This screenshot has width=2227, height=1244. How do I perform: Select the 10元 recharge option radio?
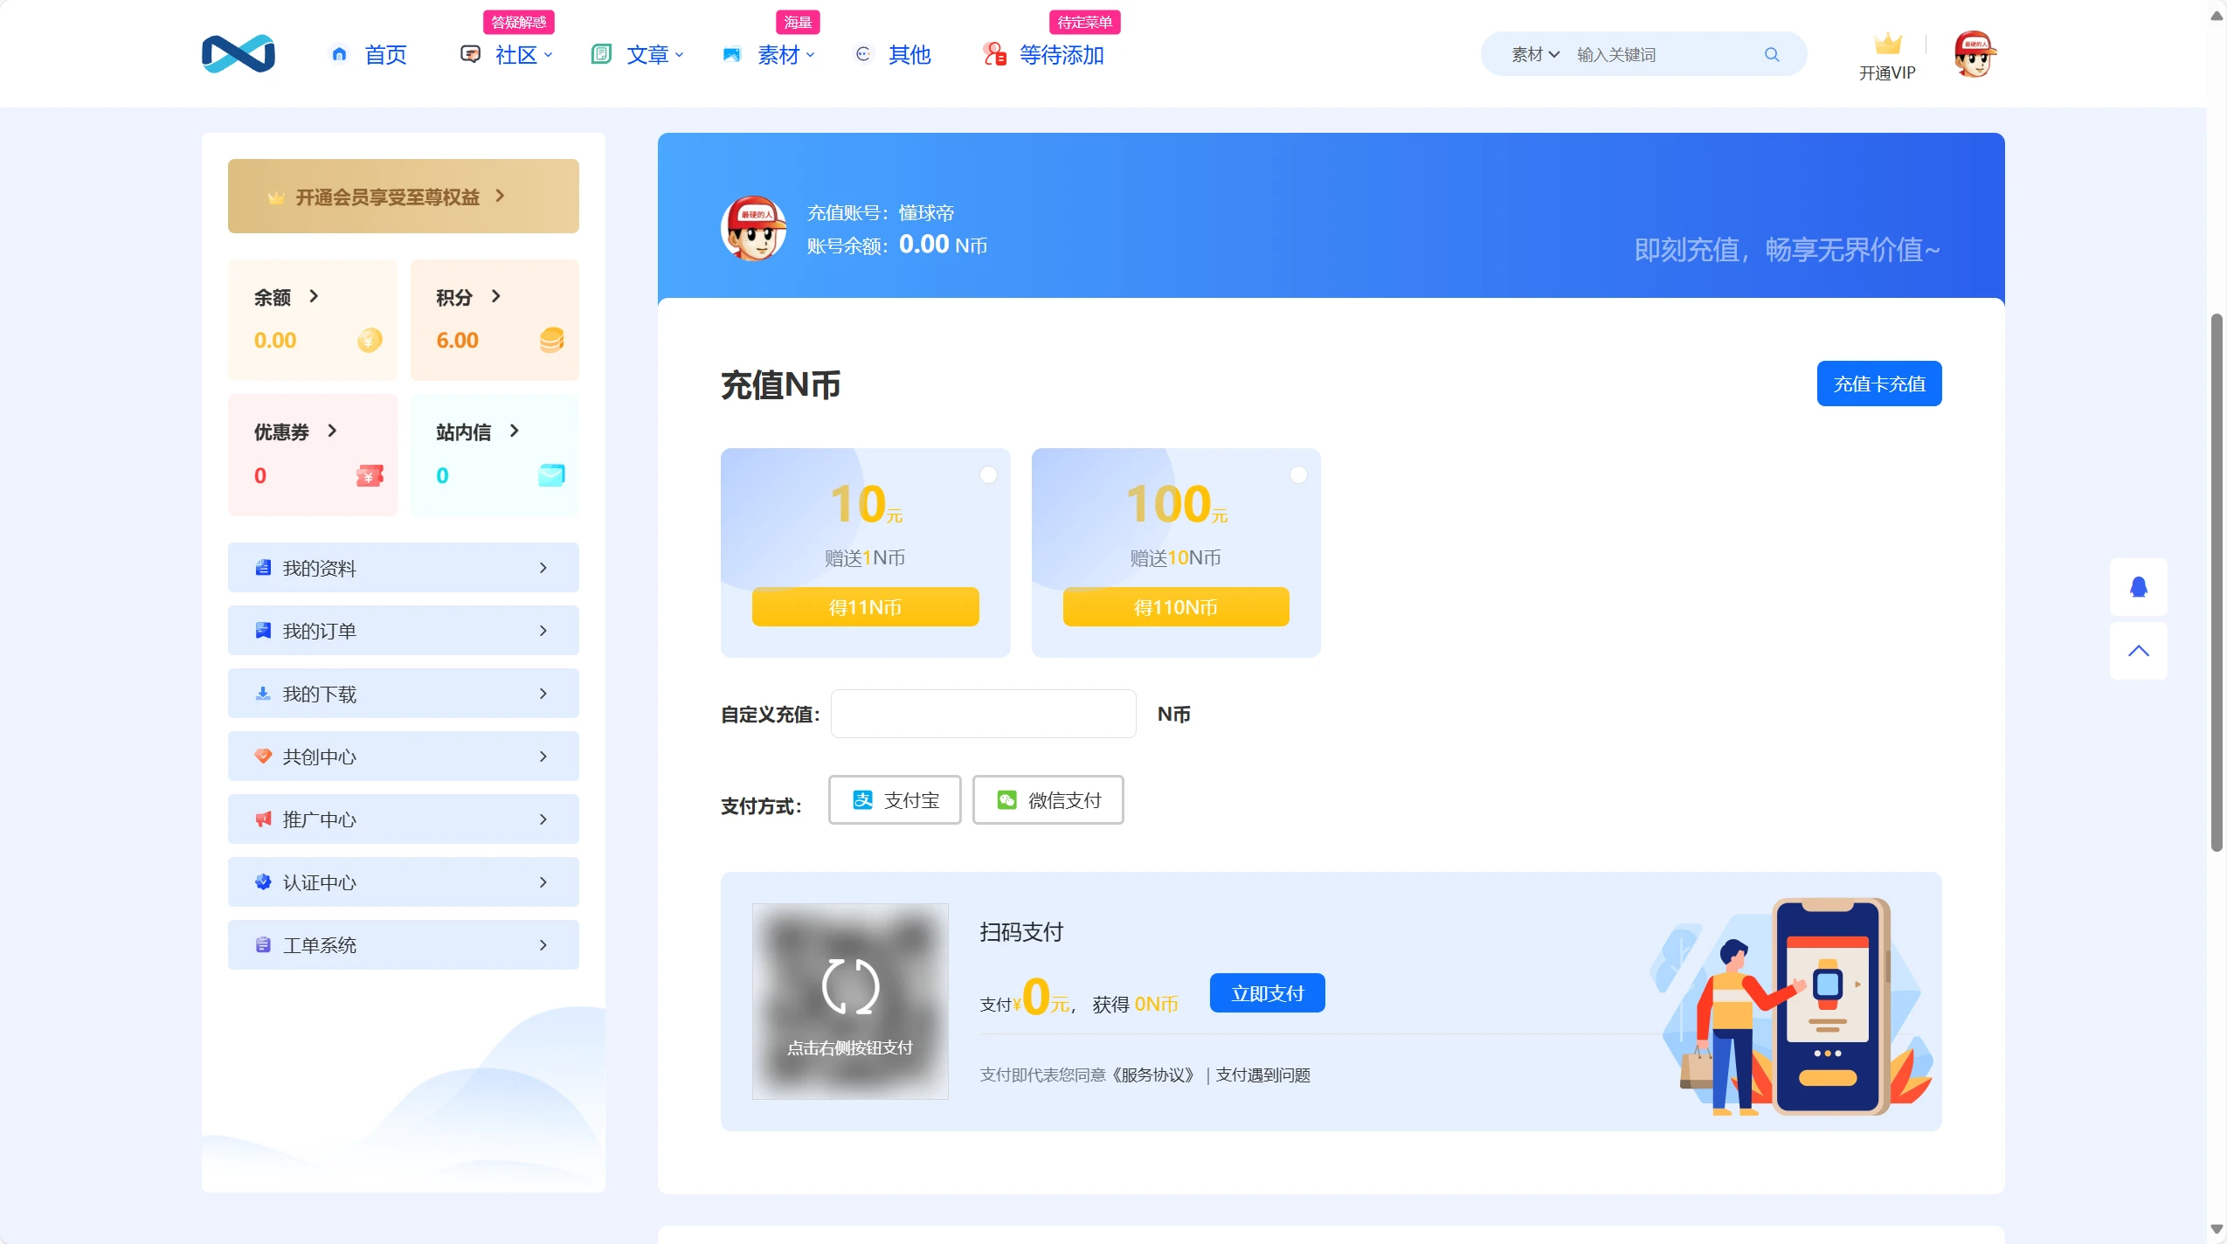tap(988, 474)
